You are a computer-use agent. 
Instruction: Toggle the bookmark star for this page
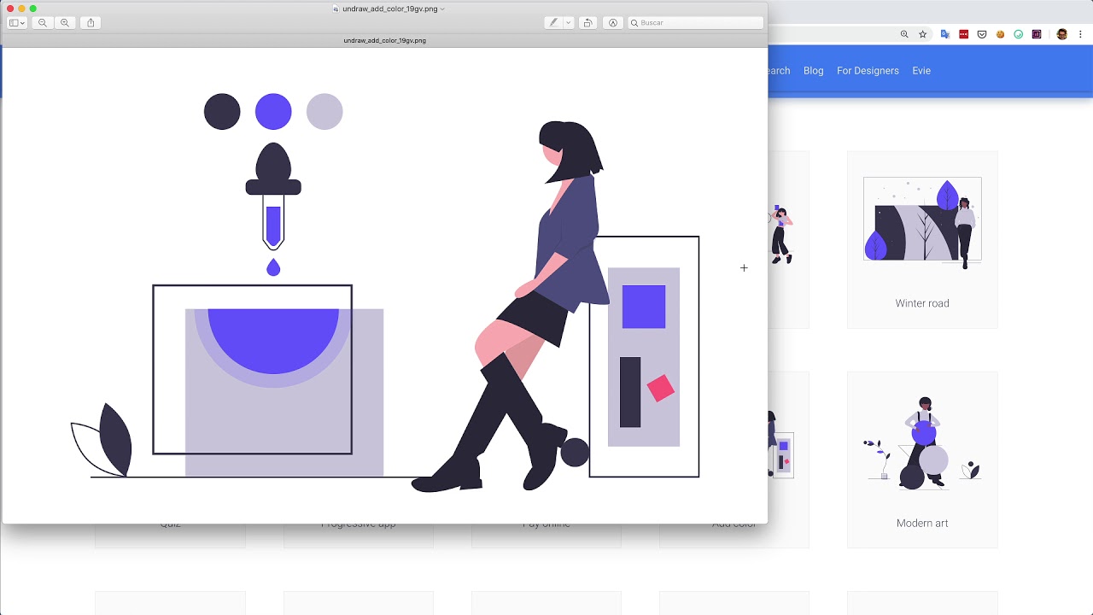(x=923, y=33)
